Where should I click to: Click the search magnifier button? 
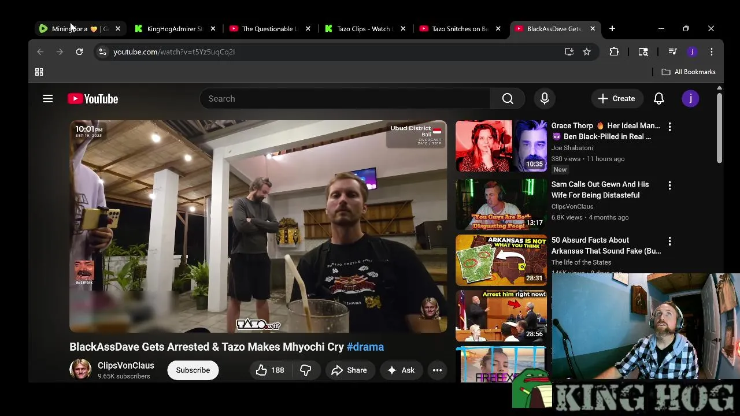tap(508, 99)
